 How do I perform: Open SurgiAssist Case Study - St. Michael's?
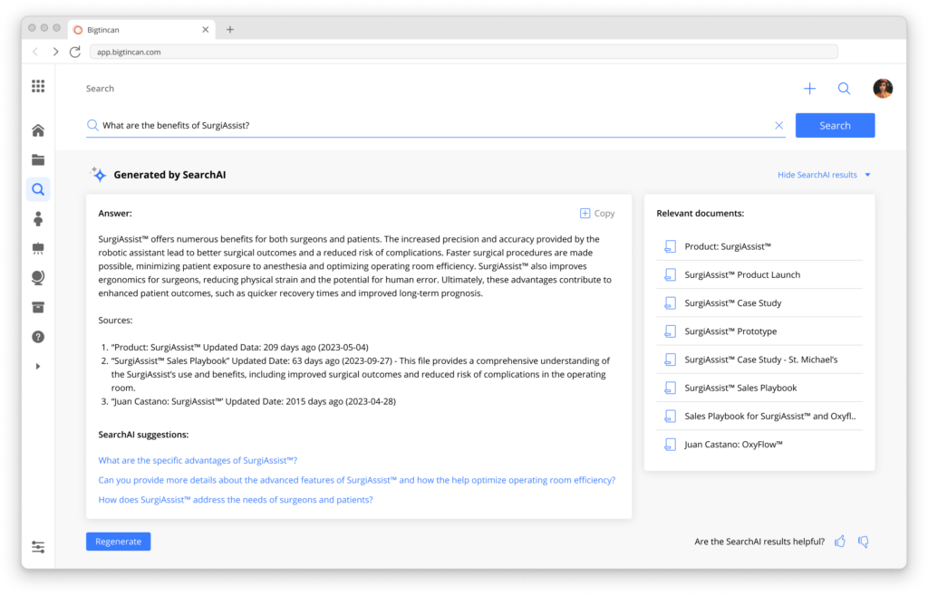tap(759, 360)
